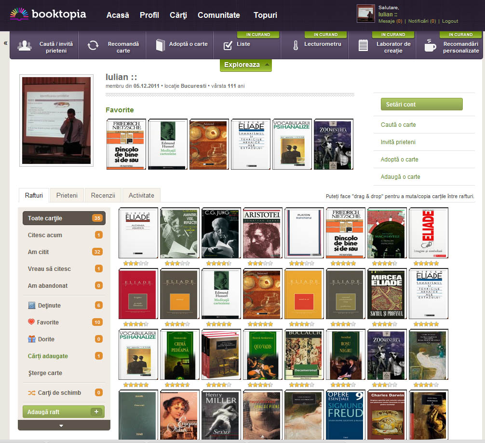
Task: Collapse the Exploreaza dropdown
Action: coord(245,65)
